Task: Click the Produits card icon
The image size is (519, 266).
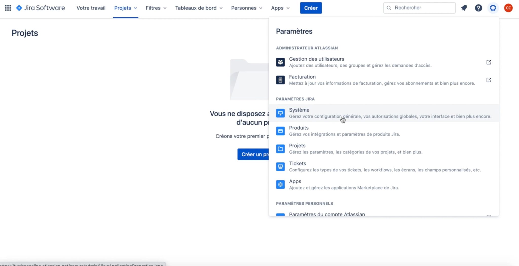Action: click(x=280, y=131)
